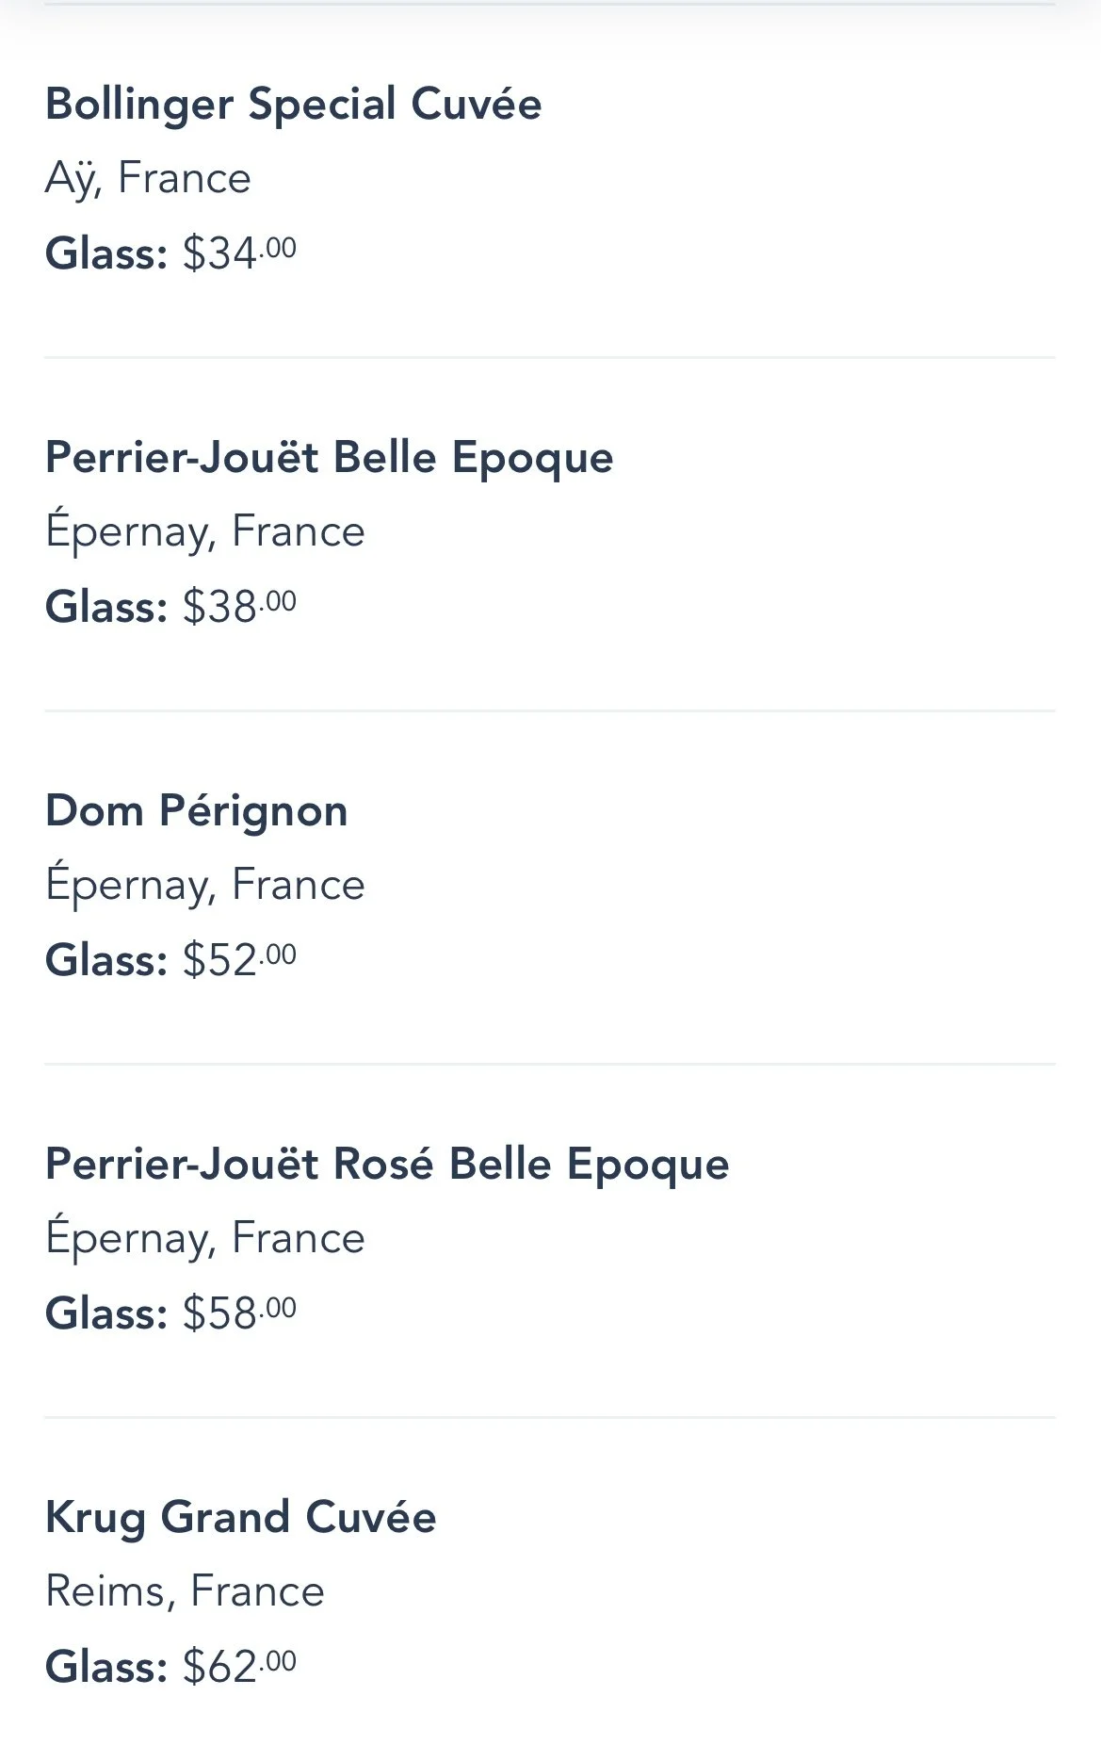Select the Glass label for Rosé Belle Epoque

point(105,1313)
